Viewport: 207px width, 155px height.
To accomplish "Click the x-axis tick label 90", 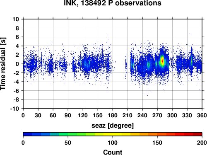I will [x=68, y=115].
